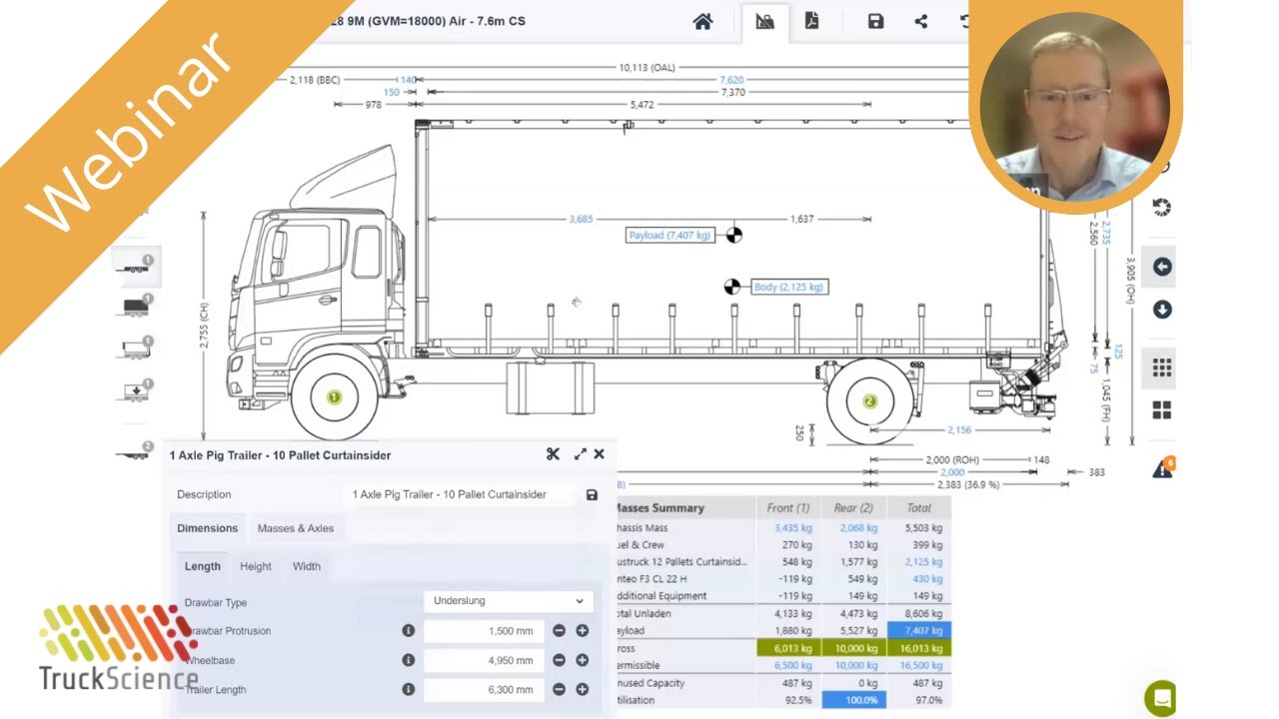The height and width of the screenshot is (719, 1279).
Task: Decrease Trailer Length with minus button
Action: click(559, 689)
